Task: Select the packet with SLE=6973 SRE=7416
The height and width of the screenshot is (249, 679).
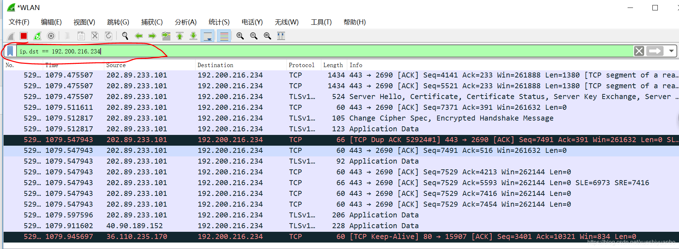Action: click(341, 183)
